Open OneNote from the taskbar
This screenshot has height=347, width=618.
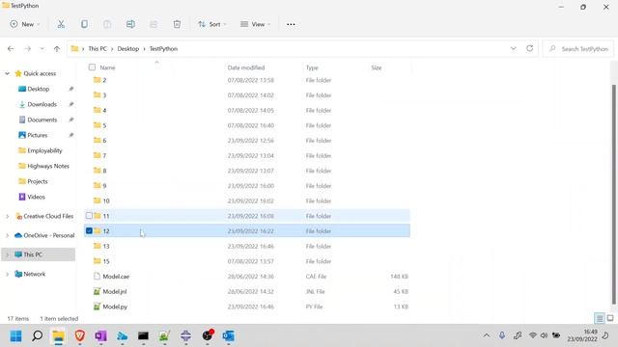tap(100, 336)
